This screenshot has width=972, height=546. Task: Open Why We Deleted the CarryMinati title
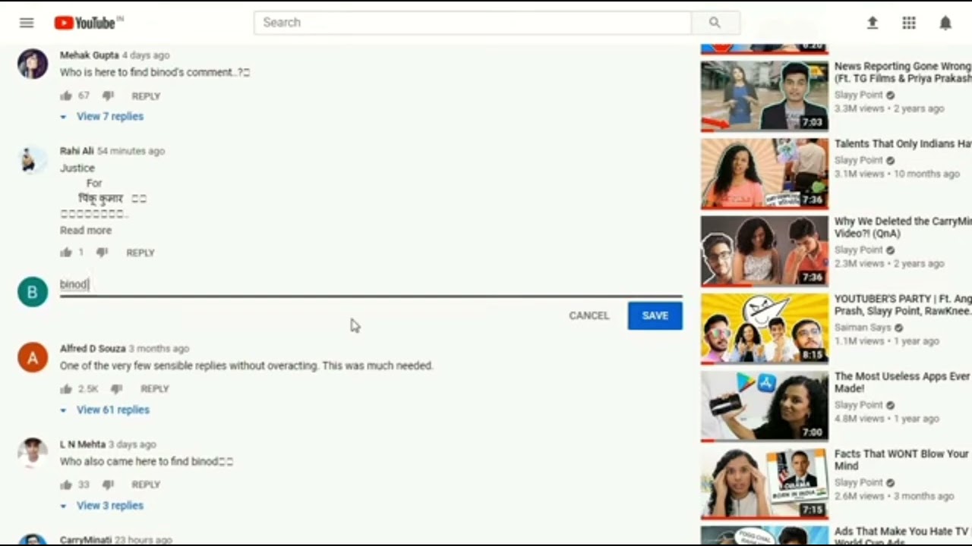click(x=903, y=227)
